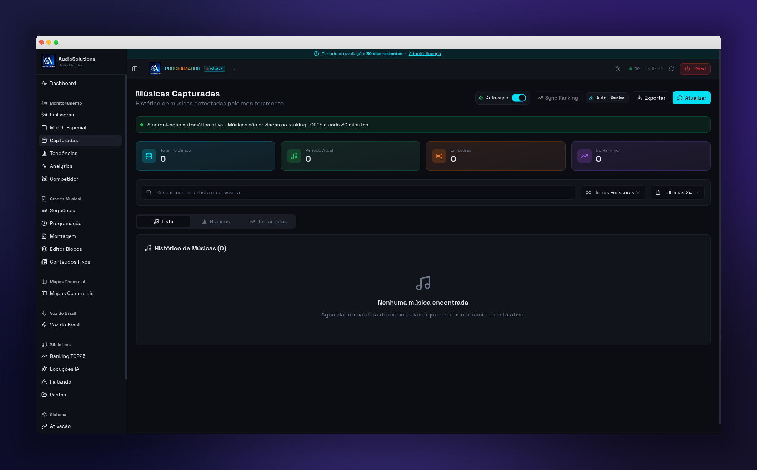Screen dimensions: 757x470
Task: Open the Voz do Brasil sidebar item
Action: point(80,325)
